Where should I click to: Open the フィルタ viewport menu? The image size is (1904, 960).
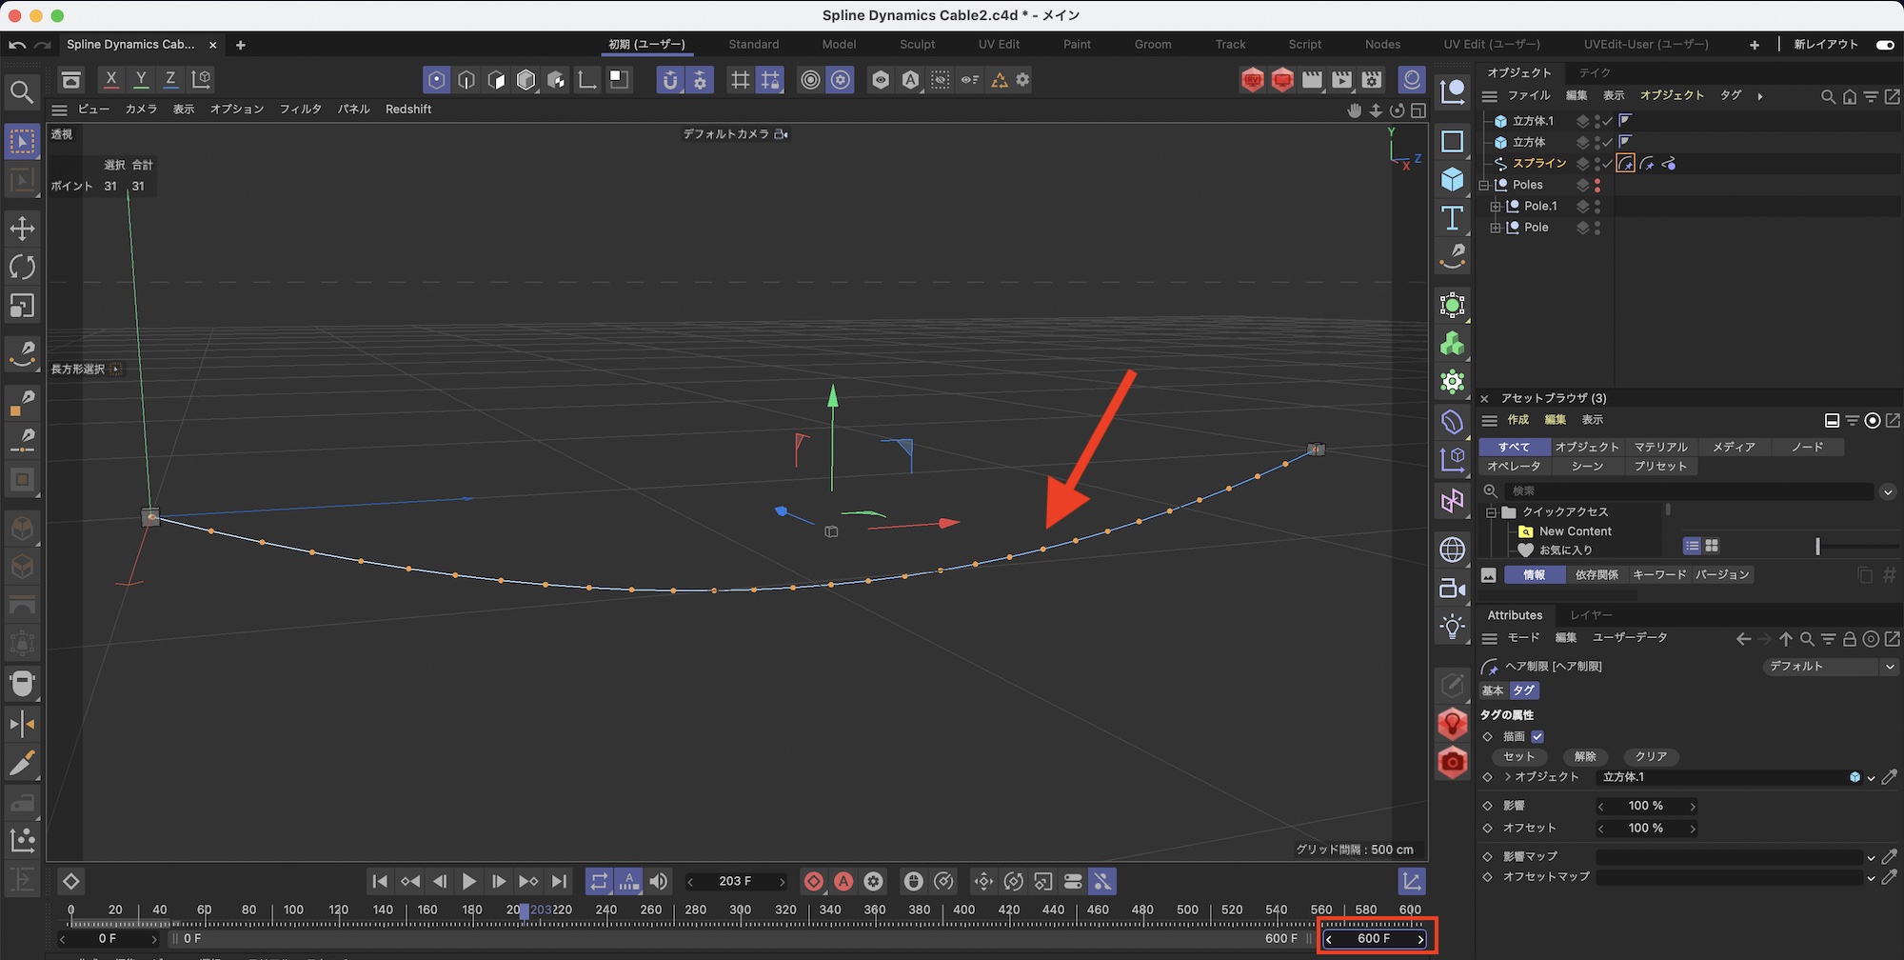pyautogui.click(x=300, y=110)
